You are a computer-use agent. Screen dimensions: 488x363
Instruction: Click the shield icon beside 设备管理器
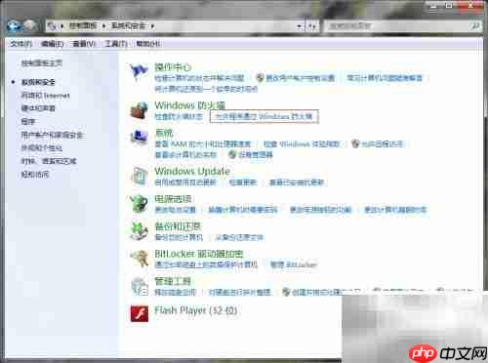[x=232, y=154]
